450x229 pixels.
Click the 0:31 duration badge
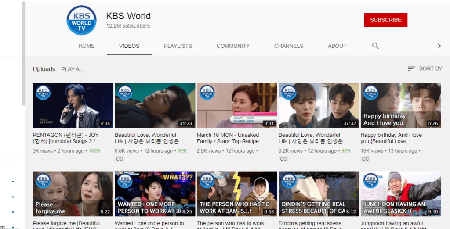click(269, 124)
